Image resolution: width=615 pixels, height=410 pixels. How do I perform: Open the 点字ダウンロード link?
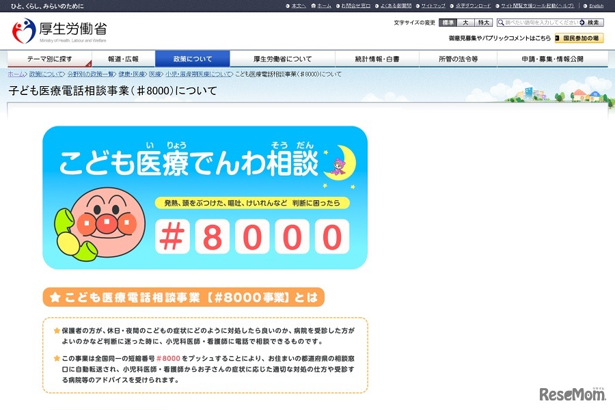click(x=473, y=6)
